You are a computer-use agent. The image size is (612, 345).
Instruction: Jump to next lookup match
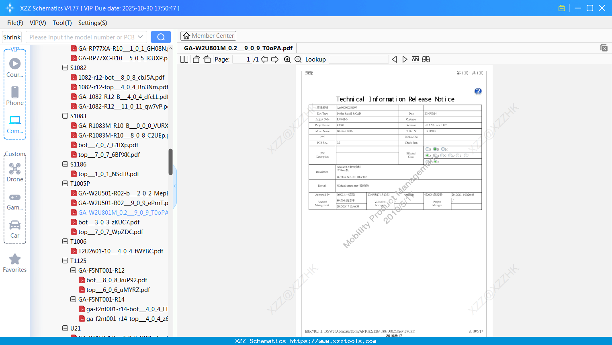405,60
